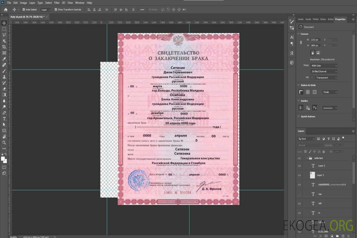
Task: Click the lock guides icon under Guides
Action: 308,108
